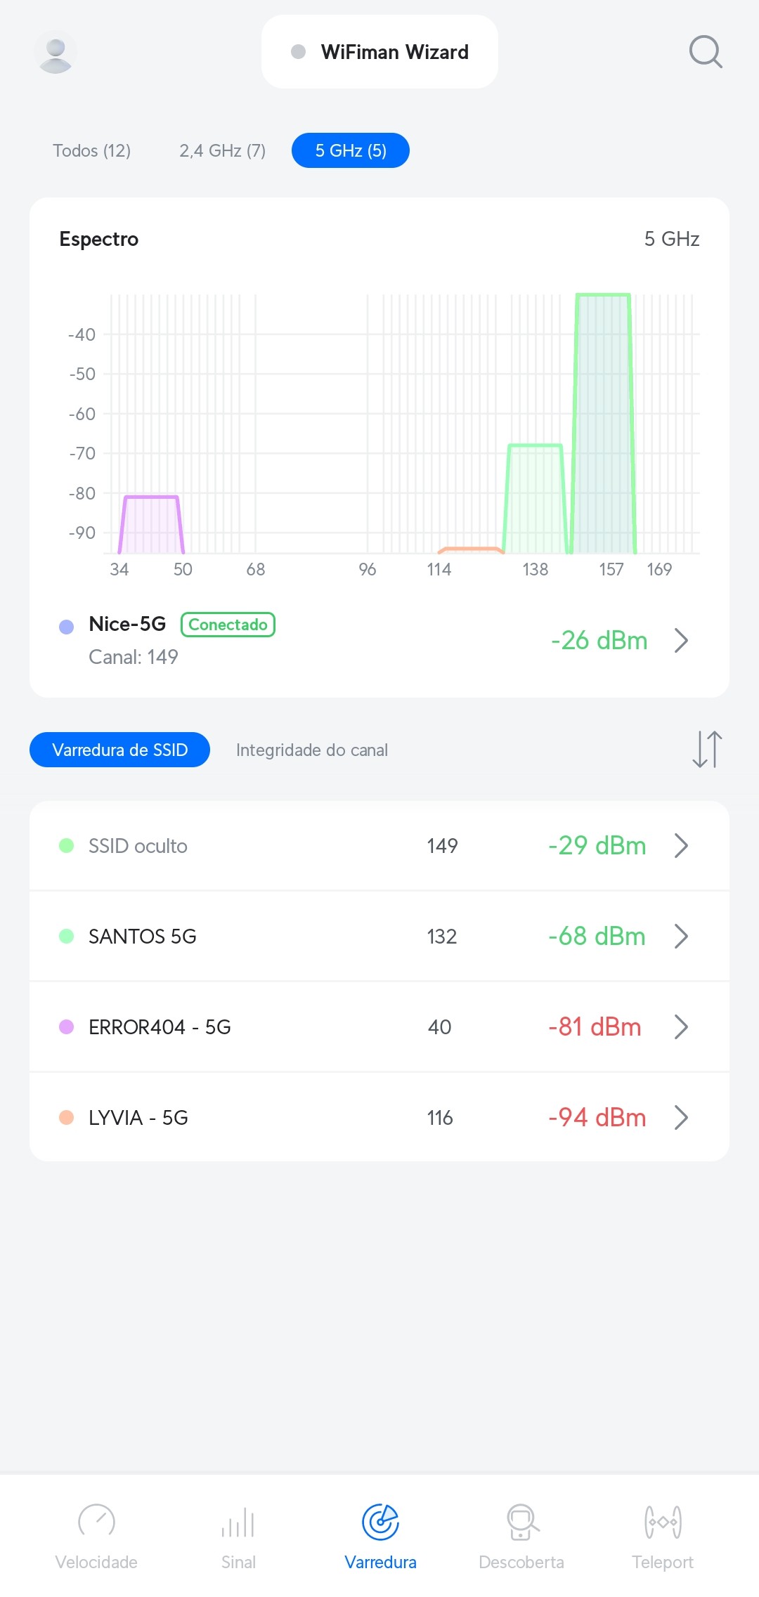
Task: Switch filter to 2,4 GHz (7)
Action: point(222,150)
